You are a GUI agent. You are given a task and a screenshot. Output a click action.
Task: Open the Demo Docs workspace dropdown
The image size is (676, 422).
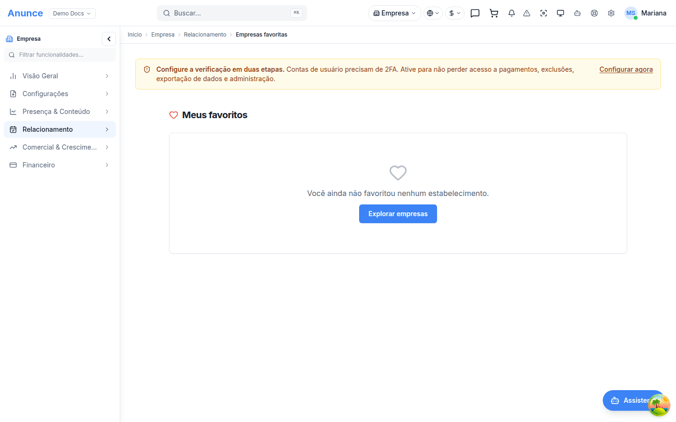point(72,13)
